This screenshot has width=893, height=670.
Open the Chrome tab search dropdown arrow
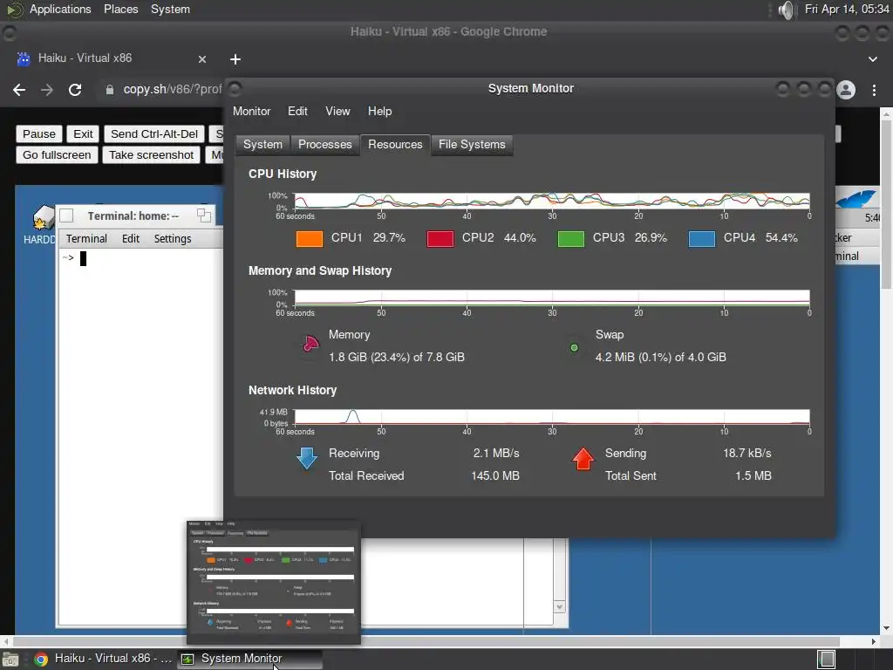click(872, 59)
